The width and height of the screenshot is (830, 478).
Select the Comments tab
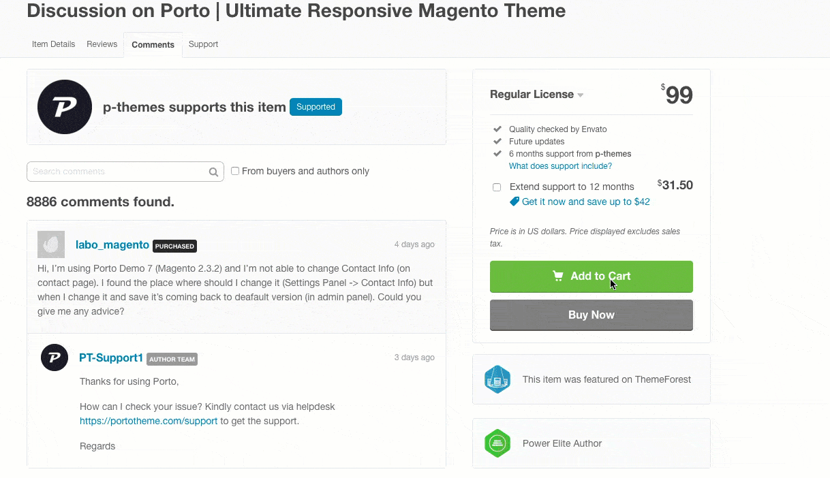click(x=153, y=45)
